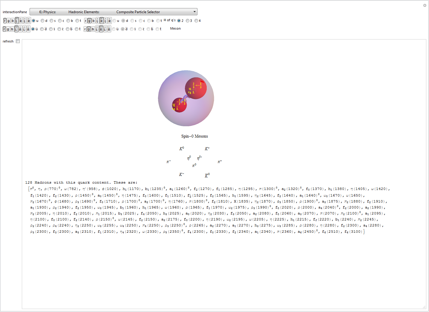429x312 pixels.
Task: Select strange quark 's' in top-left radio row
Action: [51, 21]
